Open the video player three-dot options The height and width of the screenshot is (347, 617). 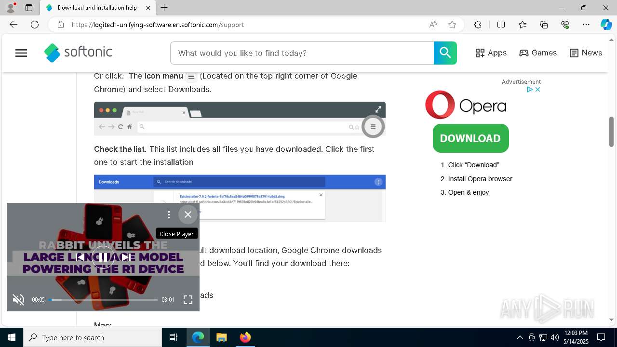169,214
